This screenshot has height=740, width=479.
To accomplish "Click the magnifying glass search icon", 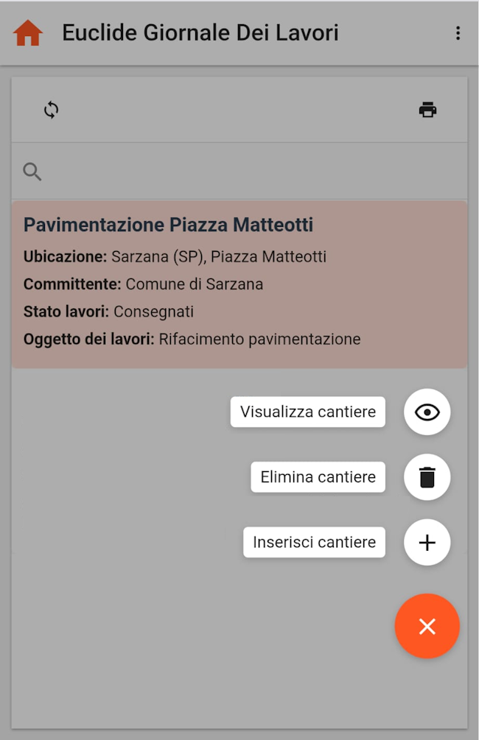I will pyautogui.click(x=32, y=172).
